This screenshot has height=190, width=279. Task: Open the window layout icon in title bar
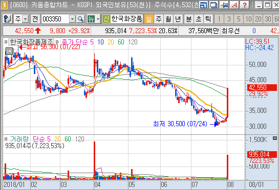[x=204, y=5]
